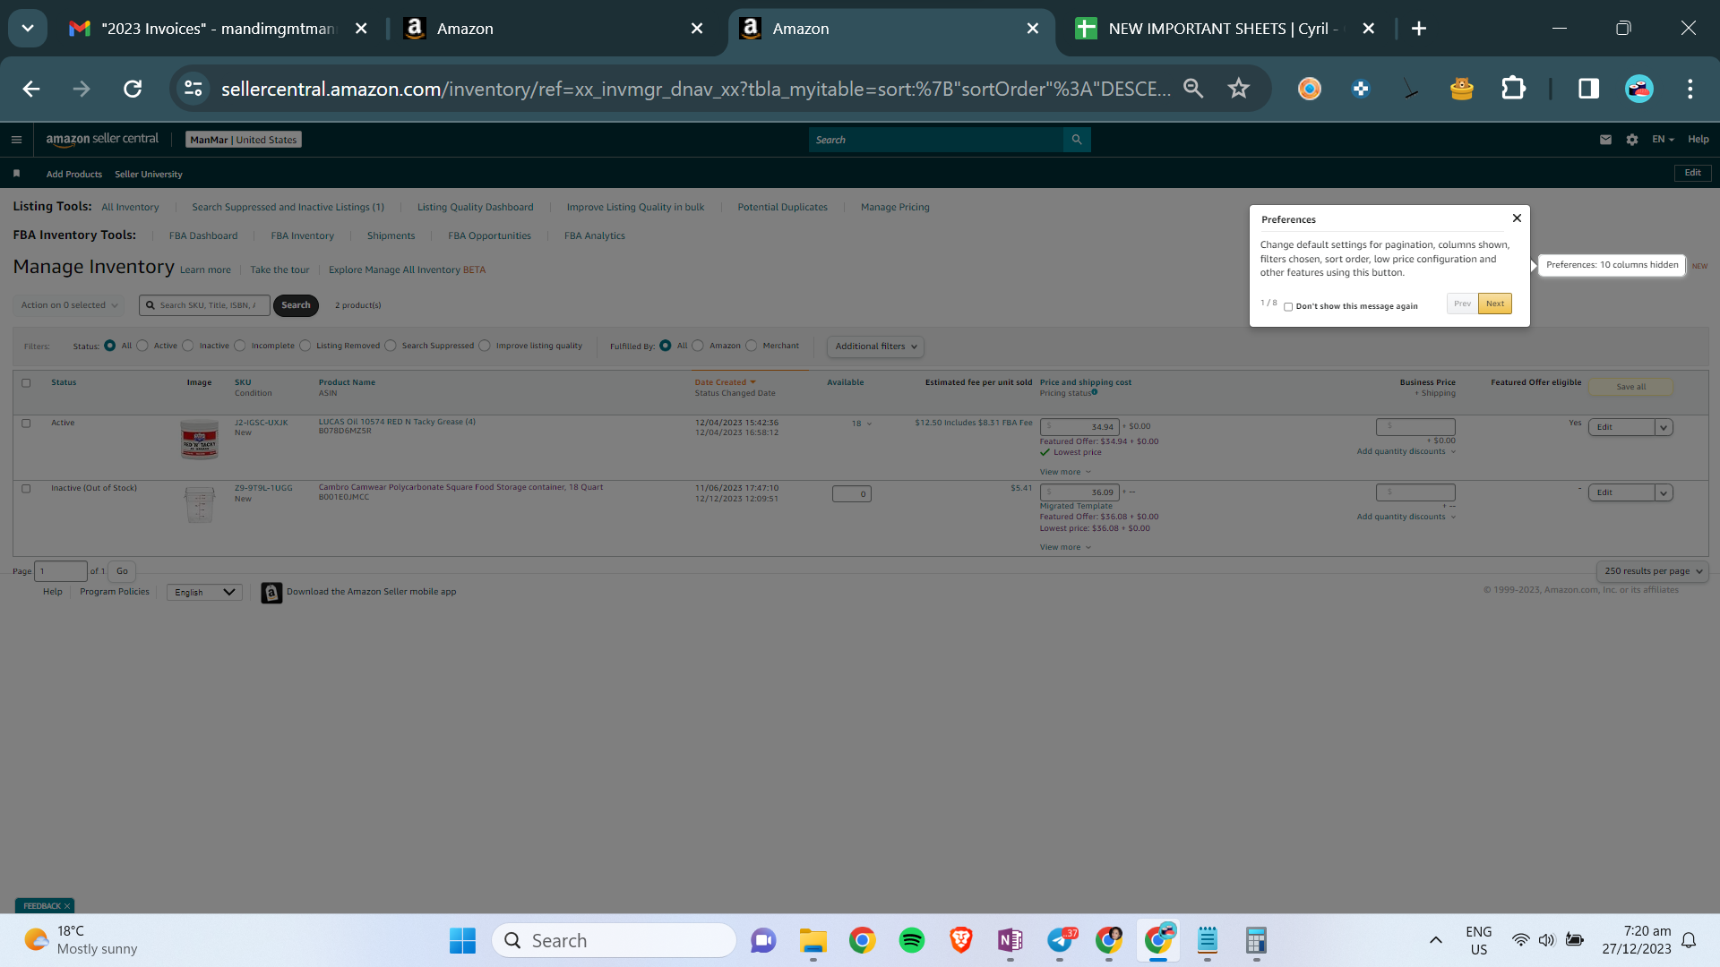Switch to the NEW IMPORTANT SHEETS tab
The width and height of the screenshot is (1720, 967).
point(1225,29)
